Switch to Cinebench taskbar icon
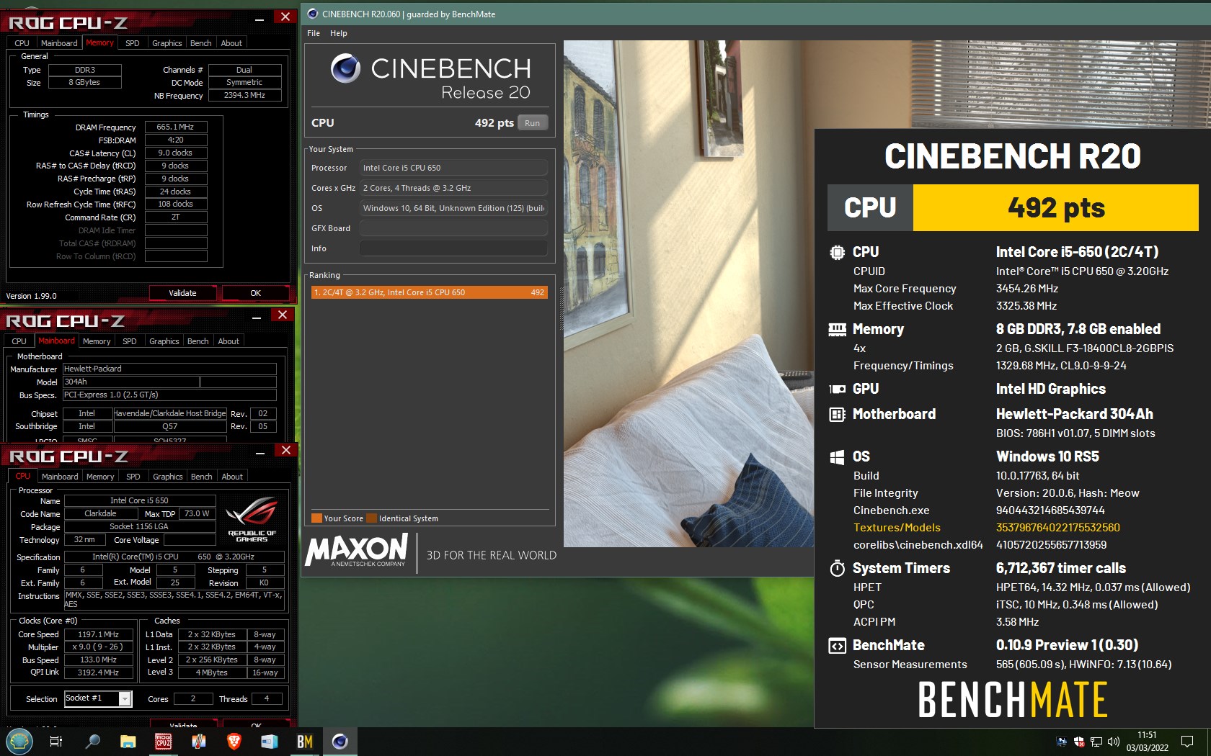 pos(340,742)
